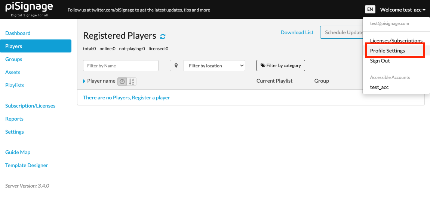Screen dimensions: 430x198
Task: Open Reports in the sidebar
Action: pyautogui.click(x=14, y=119)
